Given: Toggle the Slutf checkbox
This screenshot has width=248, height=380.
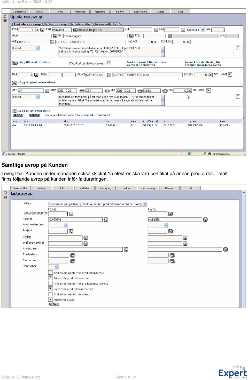Looking at the screenshot, I should coord(230,75).
